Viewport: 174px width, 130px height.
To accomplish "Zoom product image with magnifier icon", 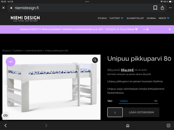I will point(95,60).
